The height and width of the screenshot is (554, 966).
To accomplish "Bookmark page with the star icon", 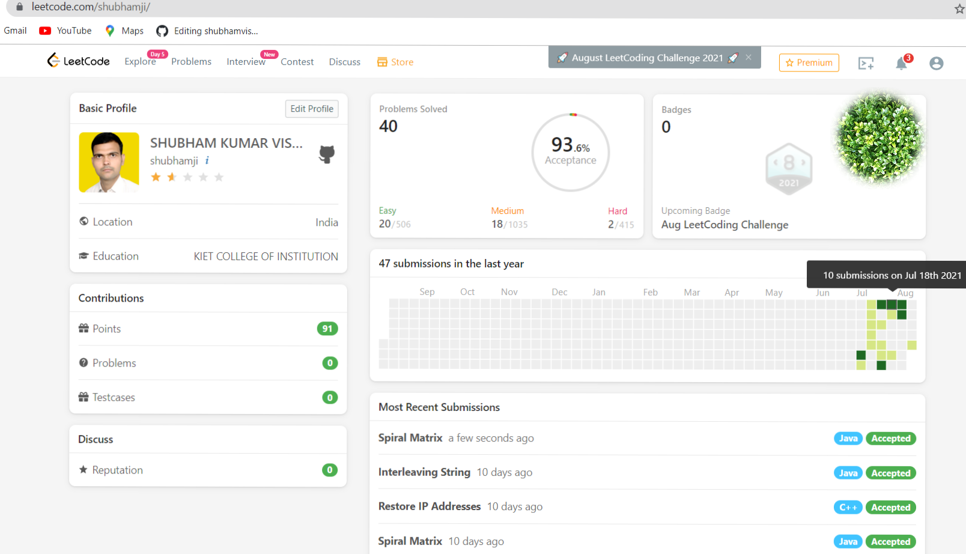I will [x=959, y=8].
